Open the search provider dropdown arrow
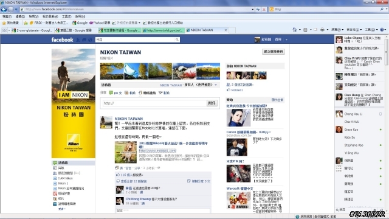389x219 pixels. [x=387, y=9]
